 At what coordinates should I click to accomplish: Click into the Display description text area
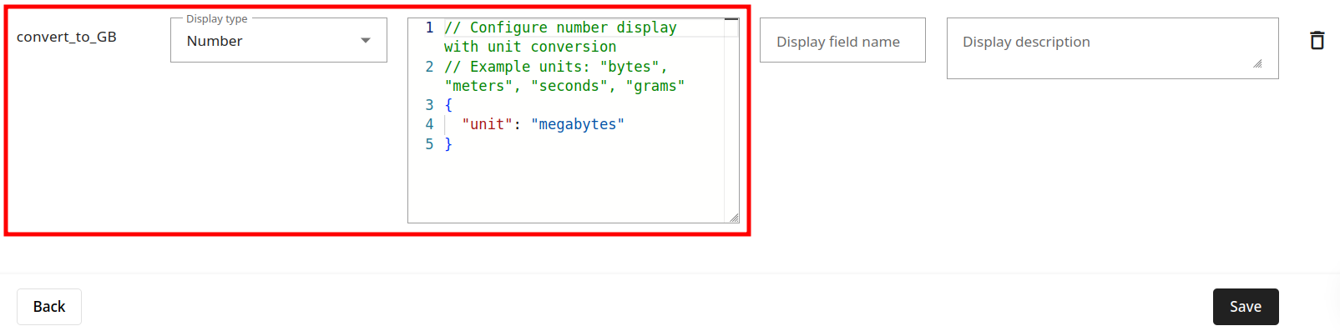[1112, 48]
